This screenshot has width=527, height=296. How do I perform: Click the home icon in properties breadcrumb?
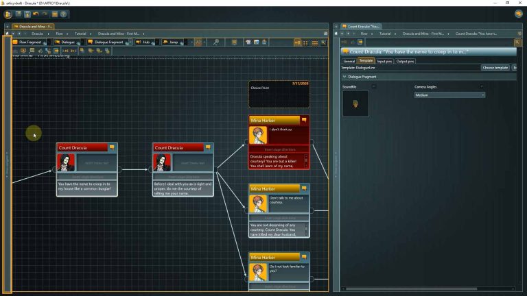coord(336,34)
